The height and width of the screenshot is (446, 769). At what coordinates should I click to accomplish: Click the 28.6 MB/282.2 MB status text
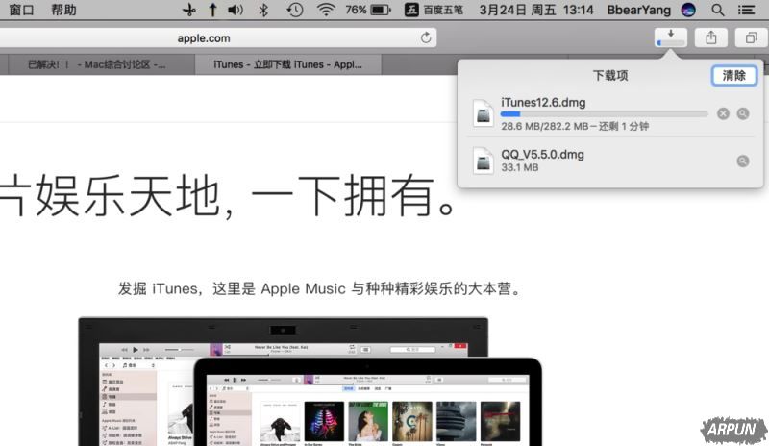575,126
